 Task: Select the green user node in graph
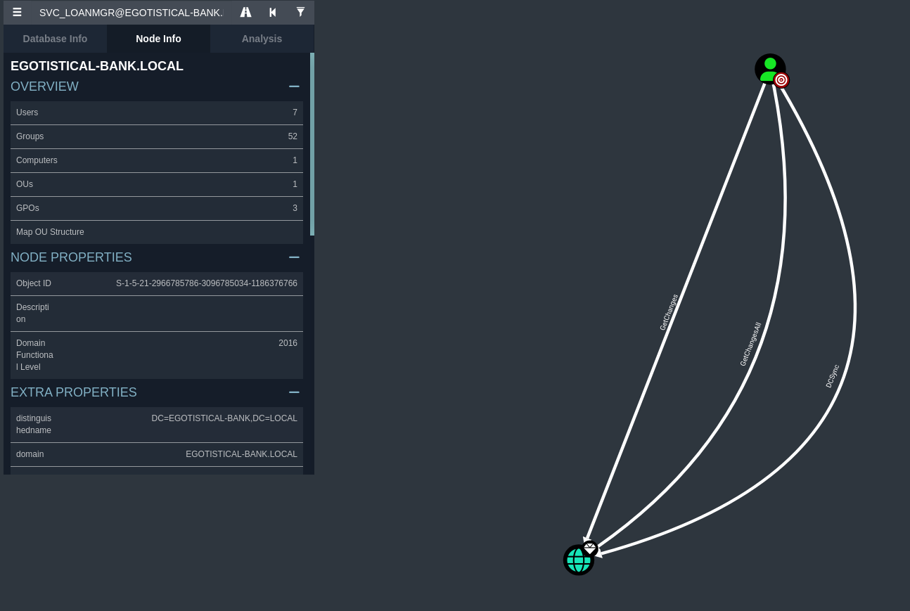(768, 67)
